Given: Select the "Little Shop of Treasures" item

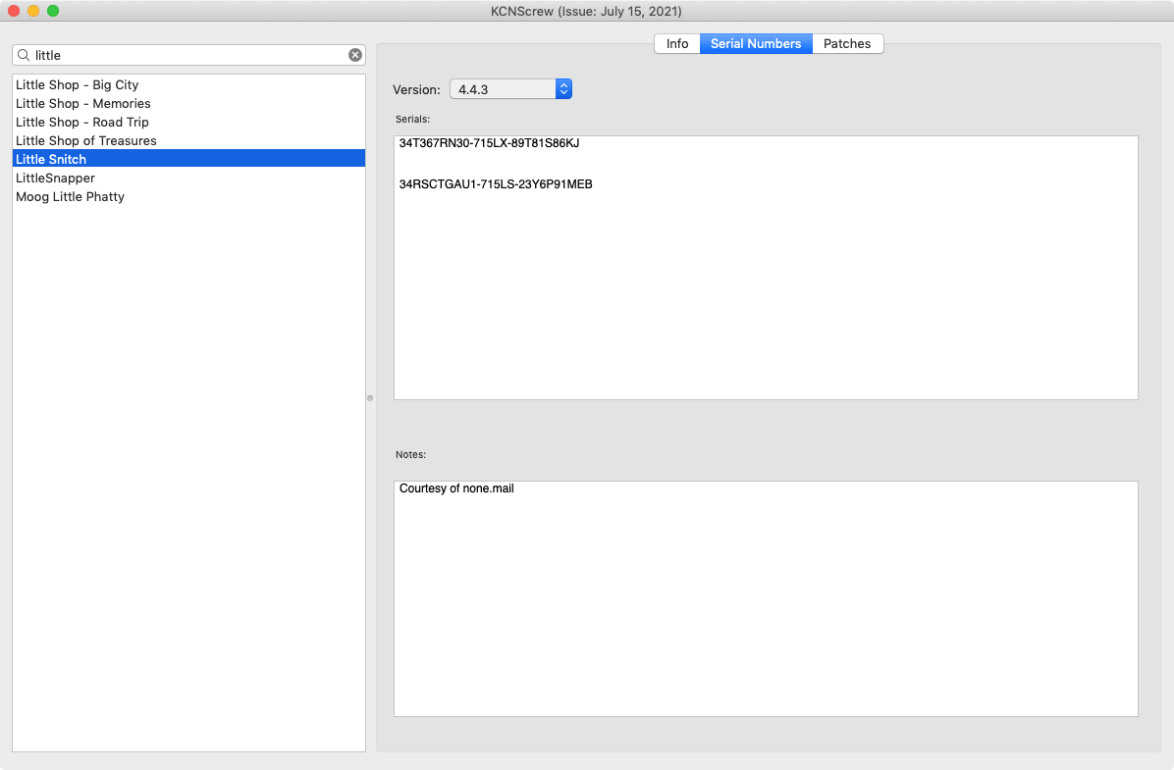Looking at the screenshot, I should [86, 141].
